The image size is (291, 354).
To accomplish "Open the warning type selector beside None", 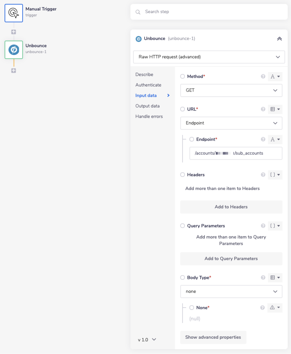I will point(275,308).
